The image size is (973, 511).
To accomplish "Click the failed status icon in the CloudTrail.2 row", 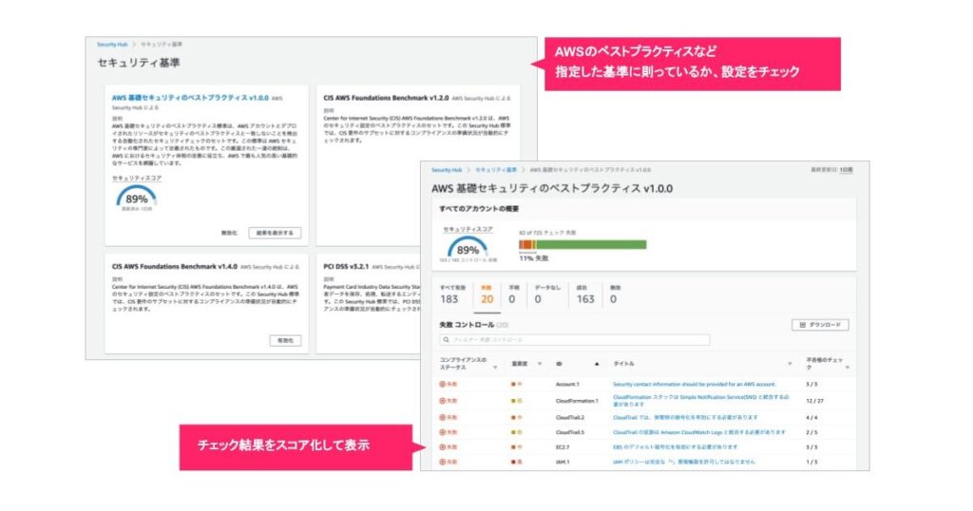I will point(443,417).
